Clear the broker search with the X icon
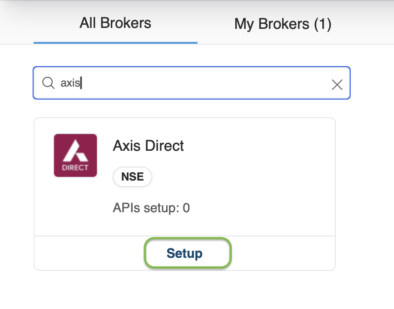Viewport: 394px width, 309px height. coord(337,85)
